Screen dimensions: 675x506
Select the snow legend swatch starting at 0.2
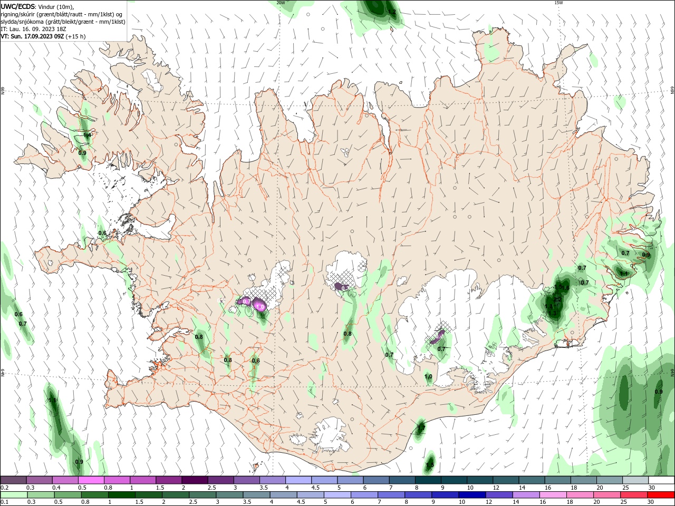pos(13,480)
